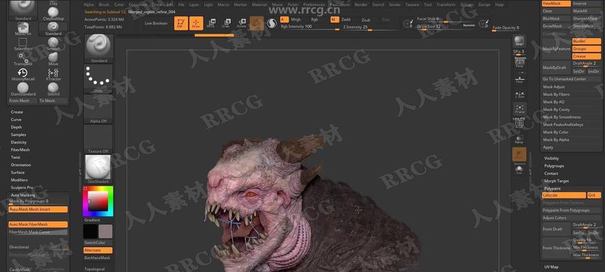Click Polypaint From Polygroups
This screenshot has height=272, width=605.
pyautogui.click(x=572, y=210)
